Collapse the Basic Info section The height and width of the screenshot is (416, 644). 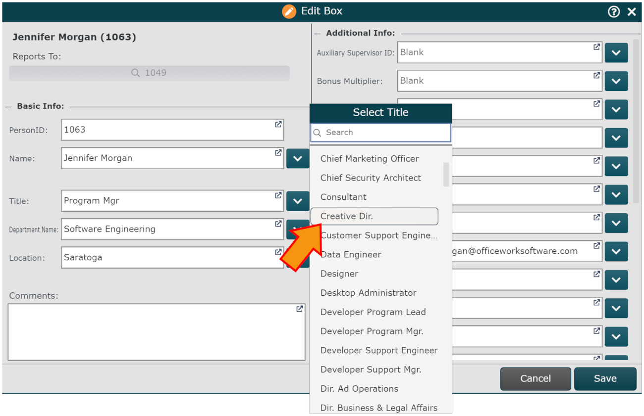point(8,106)
